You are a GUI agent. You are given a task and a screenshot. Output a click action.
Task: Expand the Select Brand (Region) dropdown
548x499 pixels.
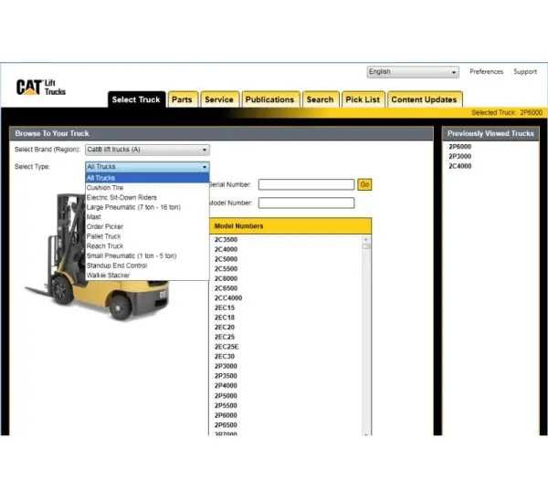click(147, 150)
